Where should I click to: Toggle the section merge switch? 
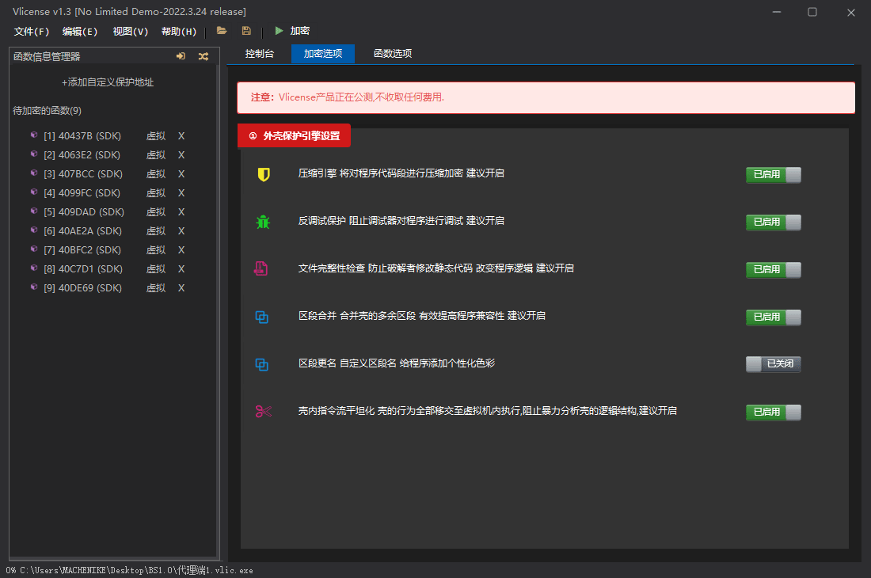click(774, 317)
